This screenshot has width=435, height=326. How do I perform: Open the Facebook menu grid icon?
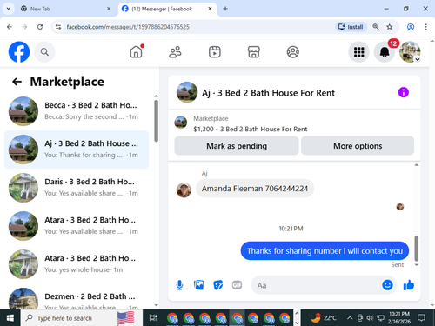358,52
